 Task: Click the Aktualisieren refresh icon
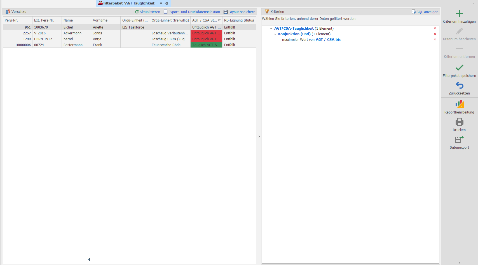tap(137, 12)
